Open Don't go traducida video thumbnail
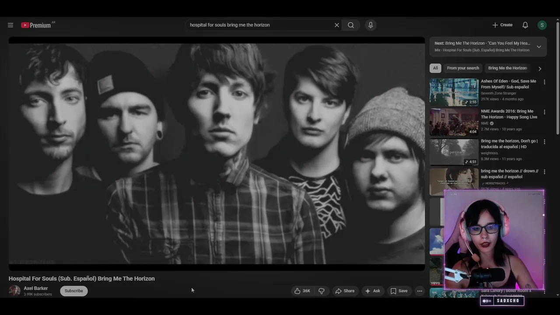 (454, 152)
